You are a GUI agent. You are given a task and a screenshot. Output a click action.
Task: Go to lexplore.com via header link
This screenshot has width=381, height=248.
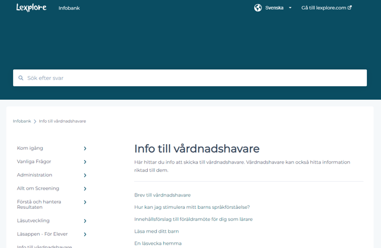pyautogui.click(x=324, y=8)
